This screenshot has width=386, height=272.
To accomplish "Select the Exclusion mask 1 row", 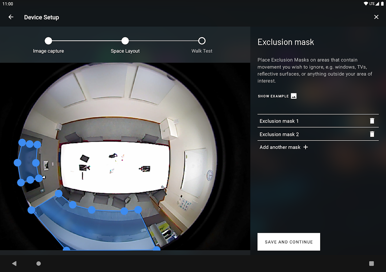I will (318, 121).
